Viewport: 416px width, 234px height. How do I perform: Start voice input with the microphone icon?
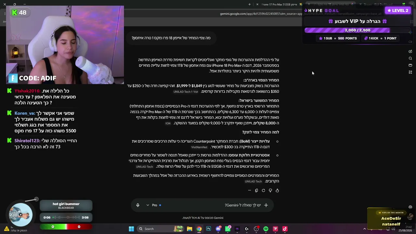138,205
